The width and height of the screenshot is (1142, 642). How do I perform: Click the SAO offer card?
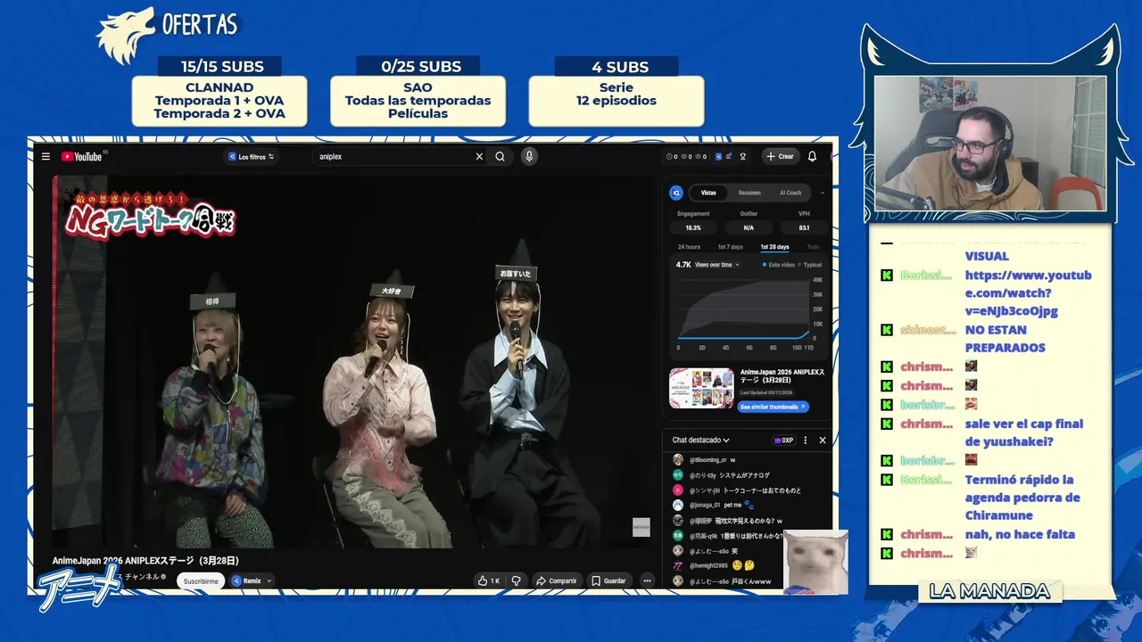coord(418,101)
